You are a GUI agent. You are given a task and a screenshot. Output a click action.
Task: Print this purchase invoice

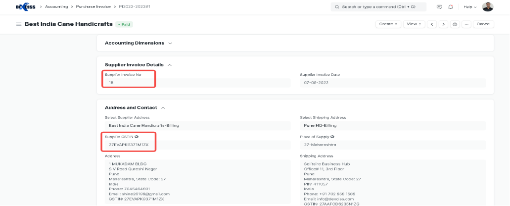point(455,24)
